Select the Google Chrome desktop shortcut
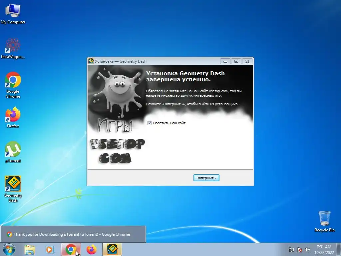The width and height of the screenshot is (341, 256). [x=13, y=85]
